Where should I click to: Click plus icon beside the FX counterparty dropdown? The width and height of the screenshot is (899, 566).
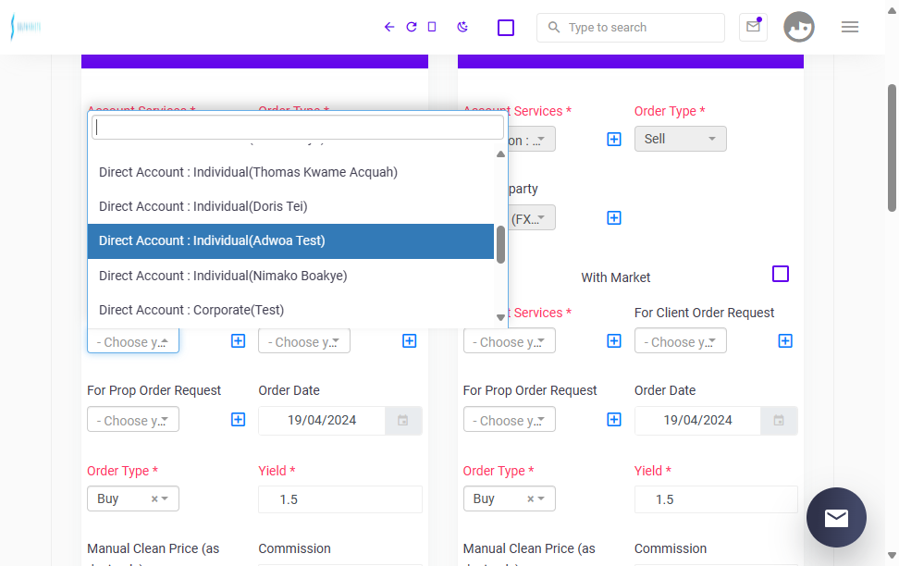614,218
